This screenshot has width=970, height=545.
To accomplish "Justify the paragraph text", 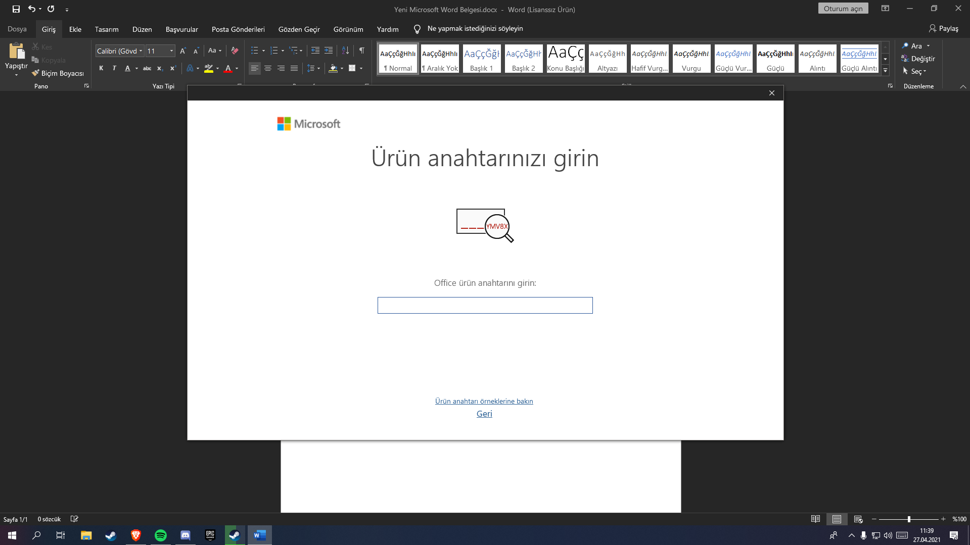I will [x=294, y=68].
